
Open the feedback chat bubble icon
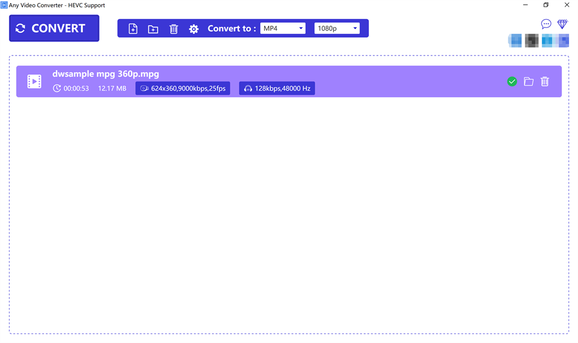(x=546, y=24)
